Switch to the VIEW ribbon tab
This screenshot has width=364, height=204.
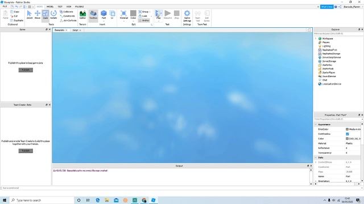[69, 7]
